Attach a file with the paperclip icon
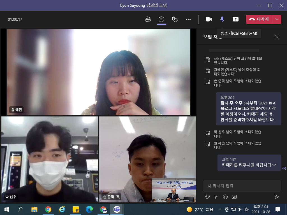The image size is (287, 215). coord(216,197)
